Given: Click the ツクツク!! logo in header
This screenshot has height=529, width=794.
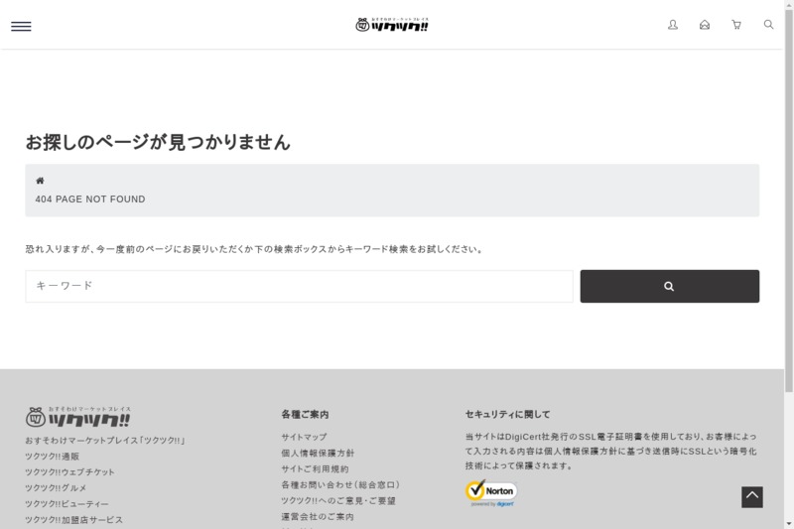Looking at the screenshot, I should coord(391,24).
